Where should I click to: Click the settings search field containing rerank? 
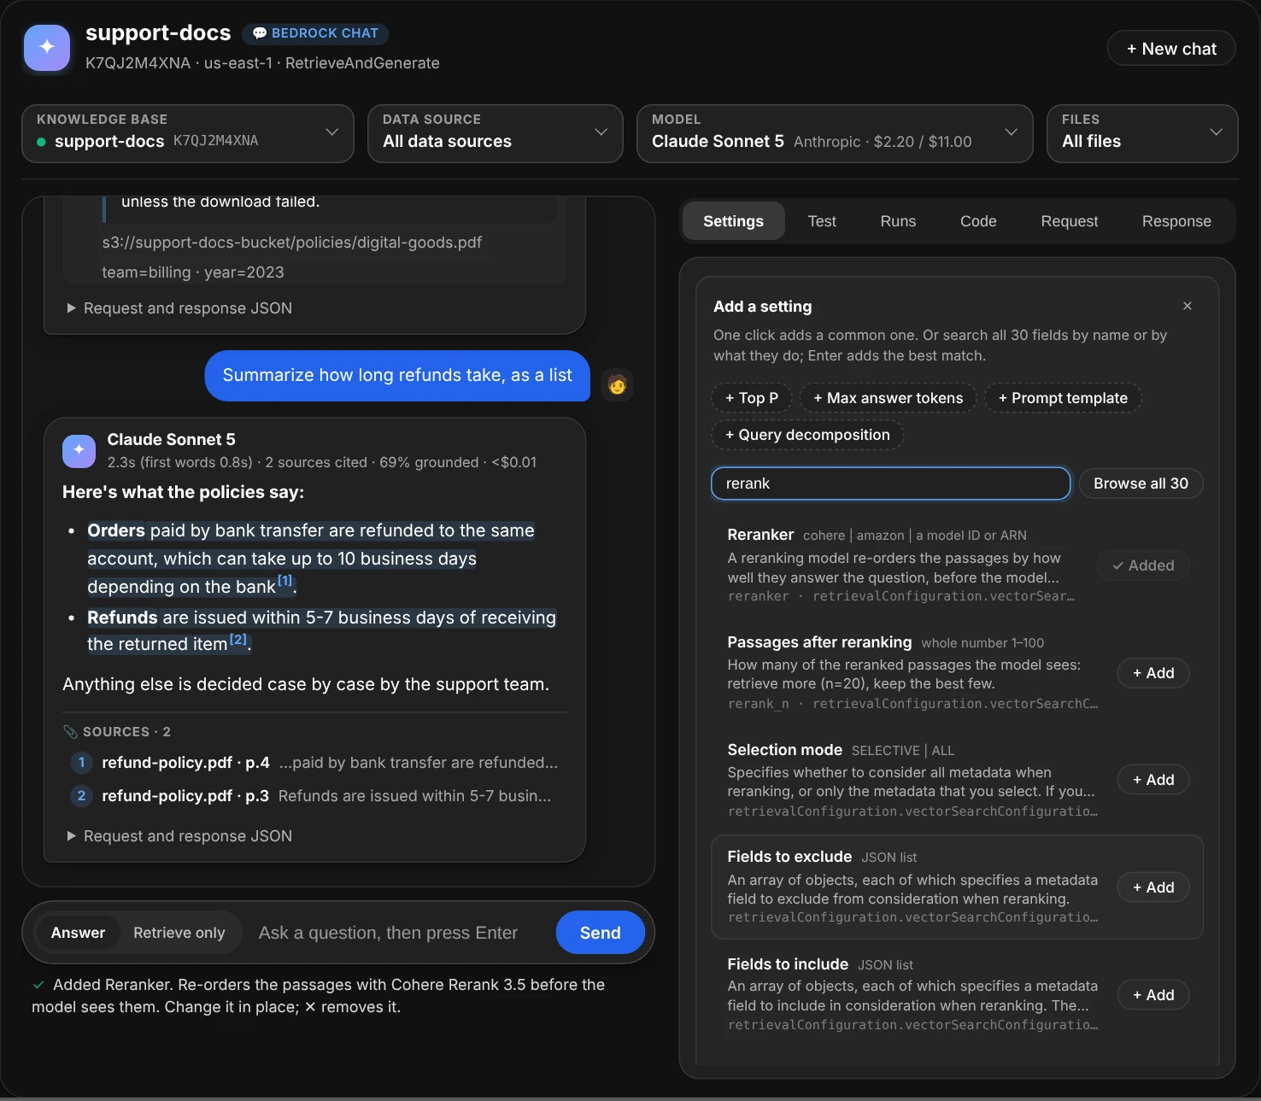pos(890,483)
